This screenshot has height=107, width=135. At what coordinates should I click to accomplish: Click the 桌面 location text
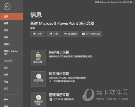click(x=33, y=28)
